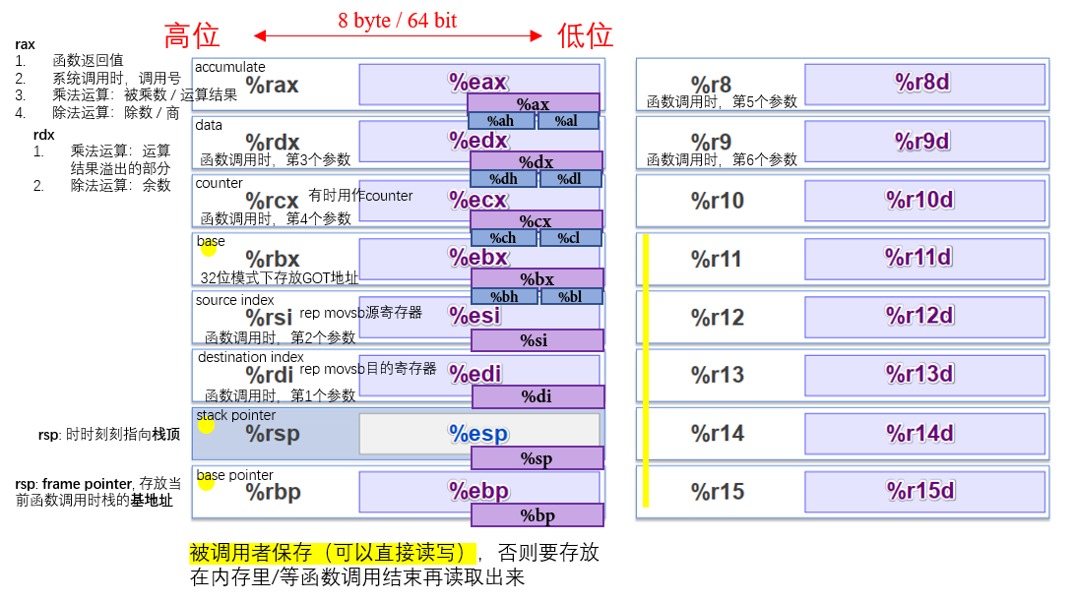Click the 'base pointer' caption
Viewport: 1074px width, 602px height.
(235, 475)
